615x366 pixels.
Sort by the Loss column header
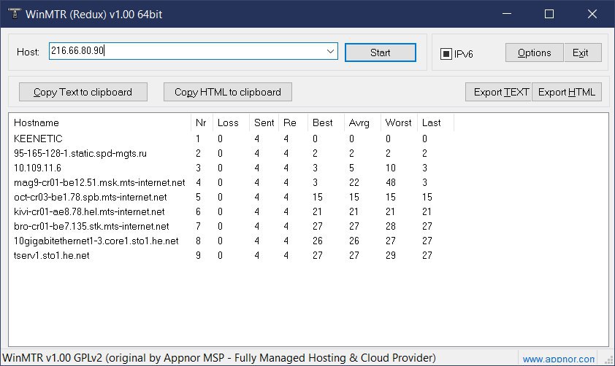click(x=231, y=122)
